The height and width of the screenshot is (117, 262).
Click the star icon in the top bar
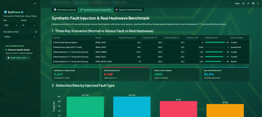(x=243, y=4)
